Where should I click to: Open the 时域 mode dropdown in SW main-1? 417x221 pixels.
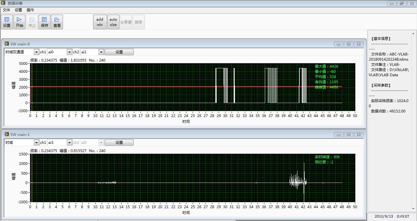[36, 143]
